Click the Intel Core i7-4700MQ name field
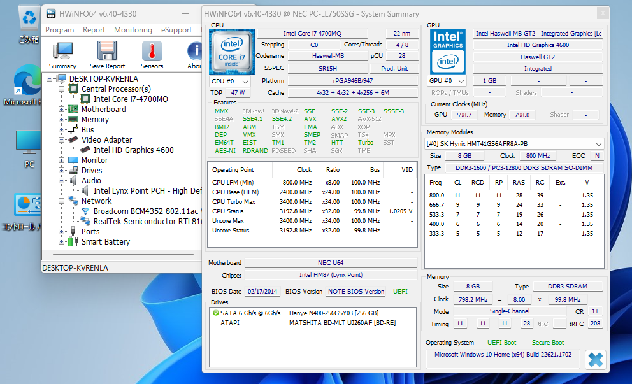Screen dimensions: 632x384 (x=312, y=34)
